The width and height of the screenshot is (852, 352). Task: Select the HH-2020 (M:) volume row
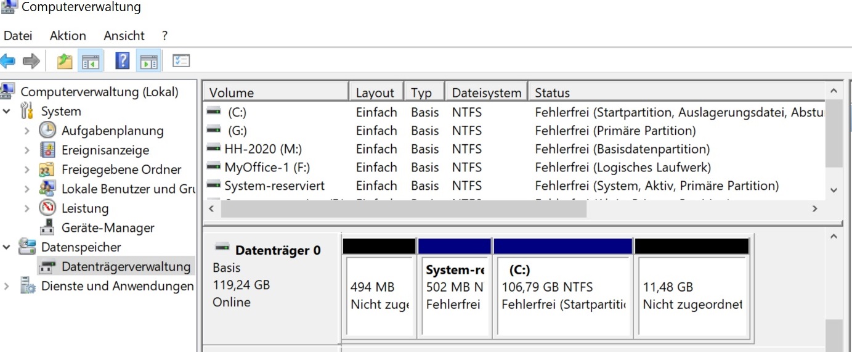click(x=262, y=149)
